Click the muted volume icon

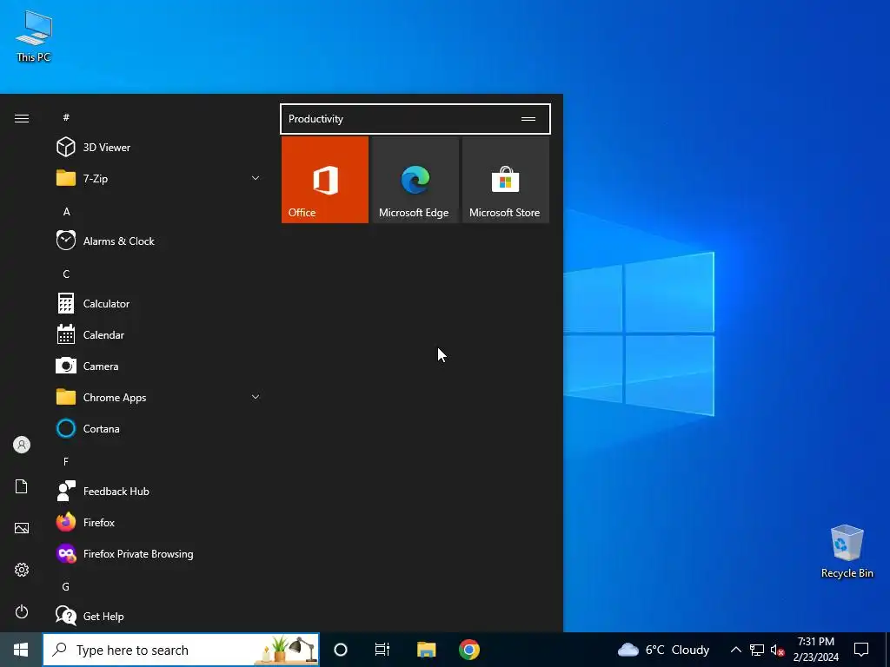click(x=777, y=650)
